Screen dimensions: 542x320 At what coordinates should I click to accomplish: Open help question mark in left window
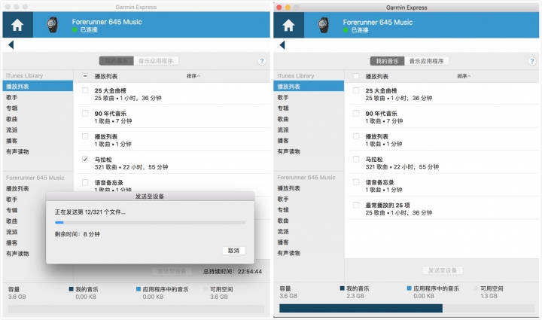262,61
